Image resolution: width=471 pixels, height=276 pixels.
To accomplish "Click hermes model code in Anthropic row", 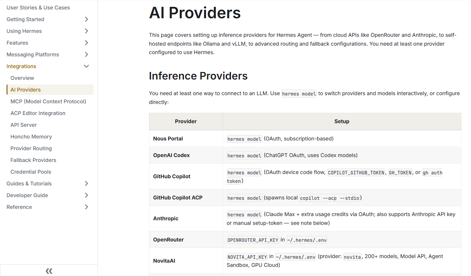I will click(244, 215).
